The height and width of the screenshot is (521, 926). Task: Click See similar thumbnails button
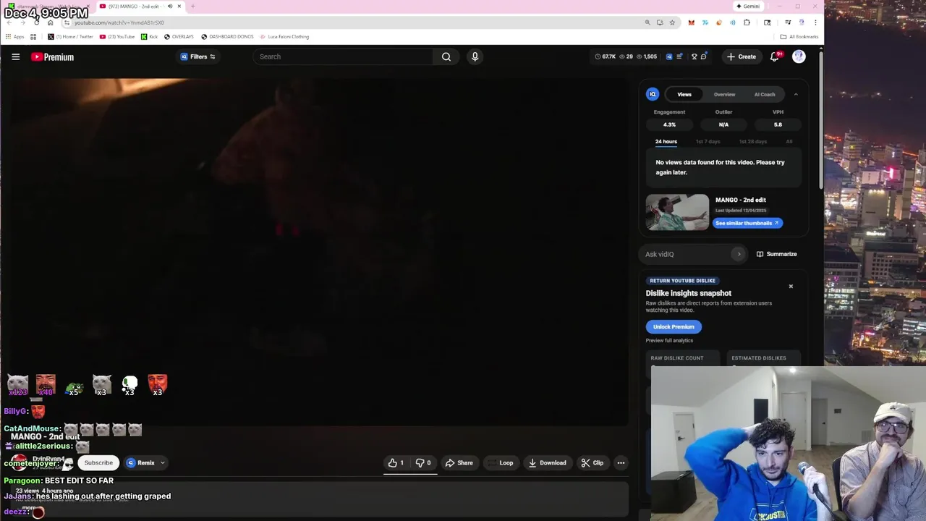click(x=747, y=223)
